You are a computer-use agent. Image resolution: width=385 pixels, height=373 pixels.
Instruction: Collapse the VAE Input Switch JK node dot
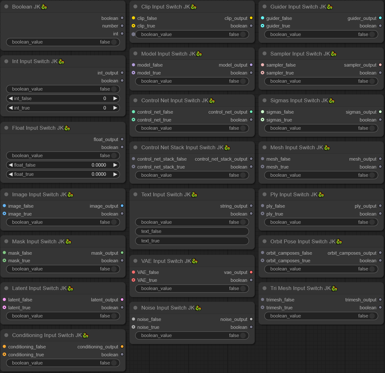pyautogui.click(x=135, y=261)
